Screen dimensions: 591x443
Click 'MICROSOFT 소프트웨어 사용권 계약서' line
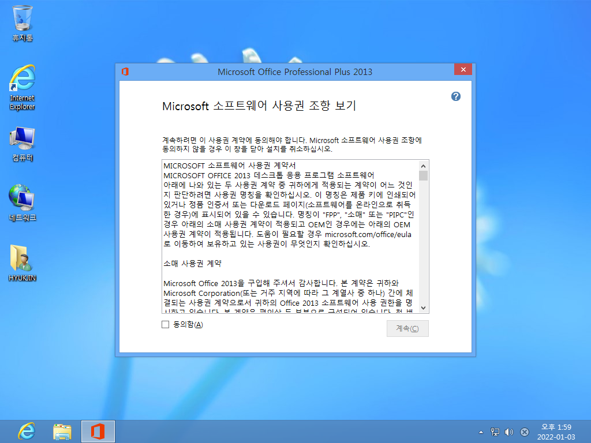230,166
